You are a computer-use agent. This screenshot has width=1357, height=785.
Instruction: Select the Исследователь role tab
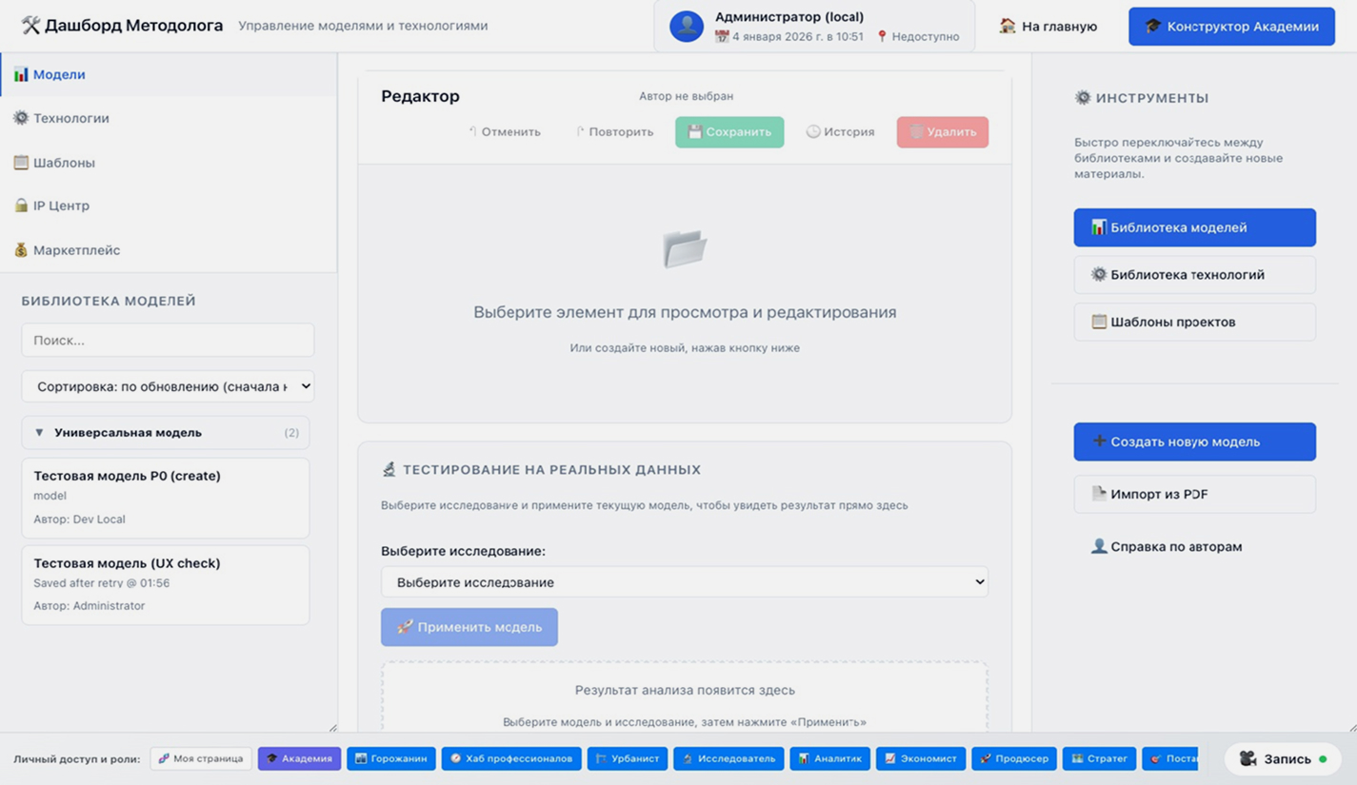(728, 758)
